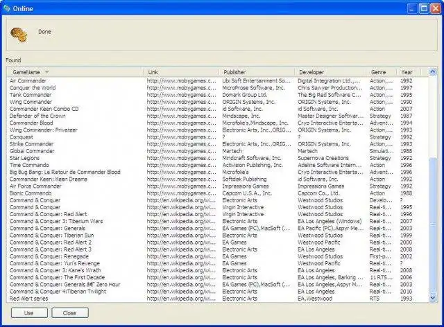The image size is (444, 327).
Task: Click developer Supernova Creations cell
Action: [x=323, y=158]
